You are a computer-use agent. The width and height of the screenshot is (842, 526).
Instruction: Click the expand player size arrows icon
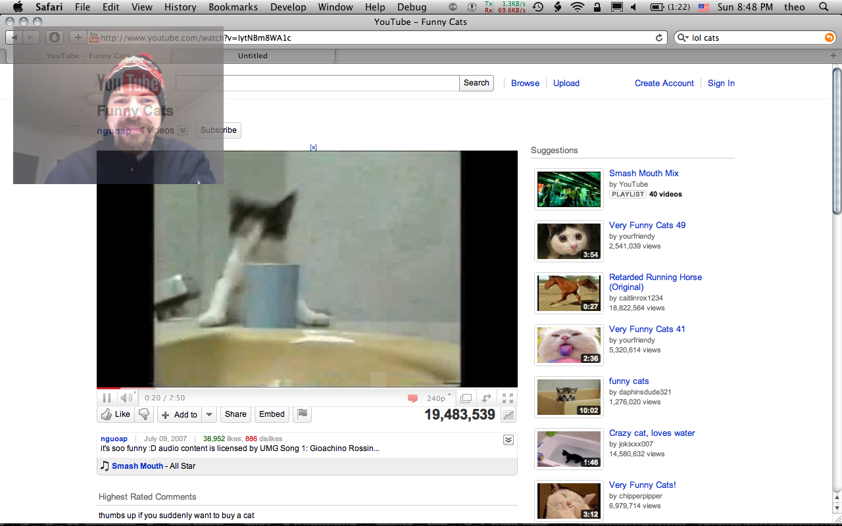click(x=487, y=398)
